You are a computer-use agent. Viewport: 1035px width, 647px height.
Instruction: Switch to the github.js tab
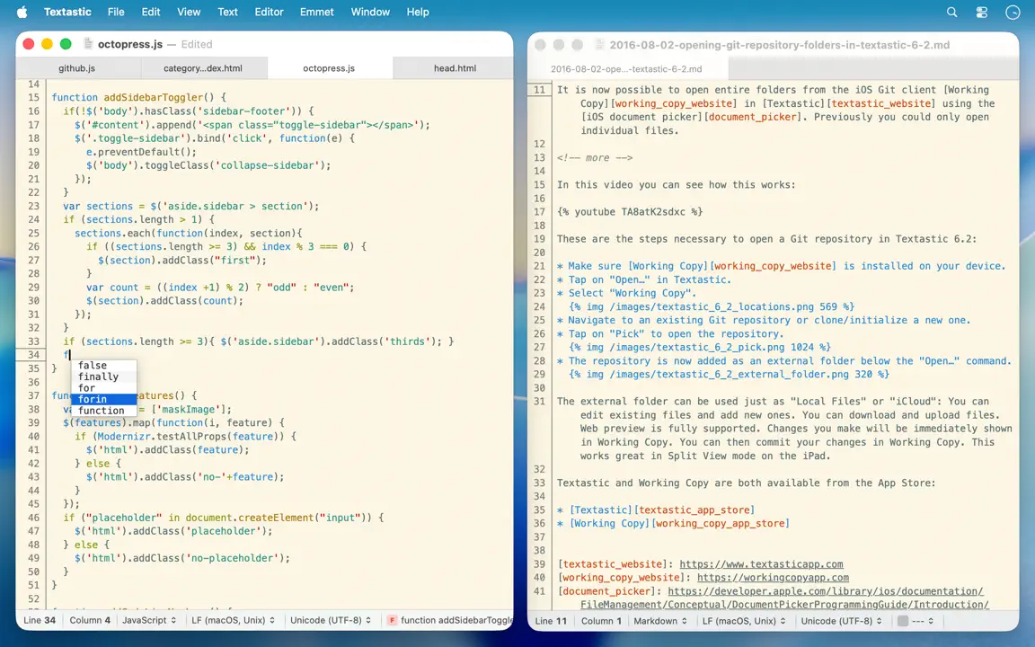pyautogui.click(x=76, y=68)
